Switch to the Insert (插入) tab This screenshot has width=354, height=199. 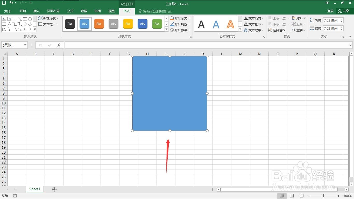point(37,11)
